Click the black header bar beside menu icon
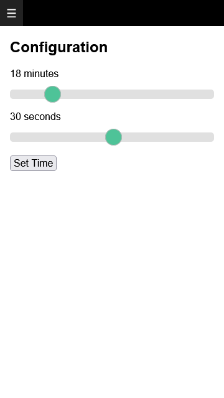This screenshot has height=398, width=224. pos(123,13)
